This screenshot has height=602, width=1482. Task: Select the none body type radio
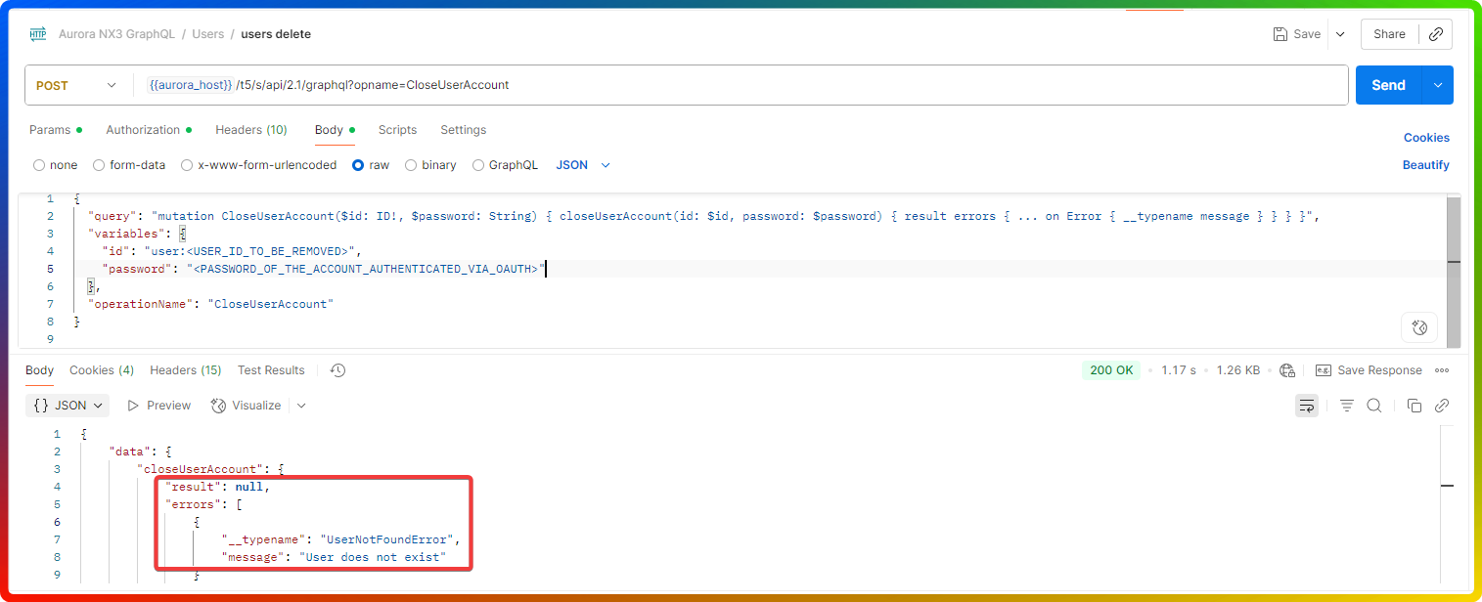[x=39, y=165]
